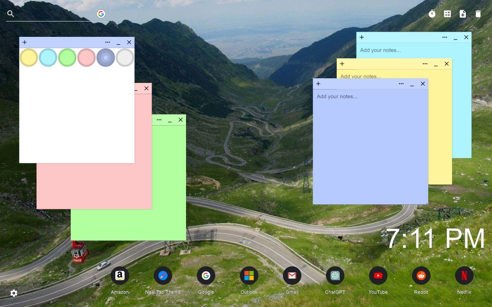Open the Google search engine selector
The height and width of the screenshot is (307, 492).
tap(101, 14)
